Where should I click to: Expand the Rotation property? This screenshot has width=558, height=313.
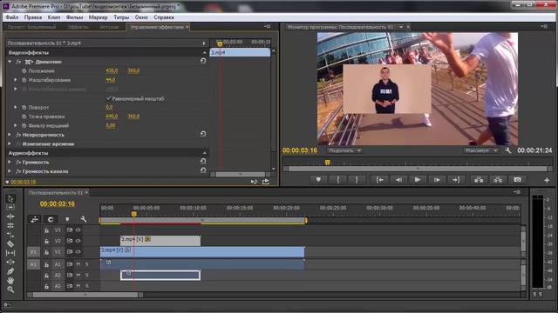pos(16,107)
